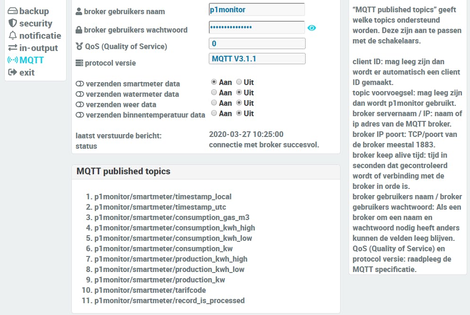Screen dimensions: 470x315
Task: Enable verzenden weer data with Aan
Action: (214, 103)
